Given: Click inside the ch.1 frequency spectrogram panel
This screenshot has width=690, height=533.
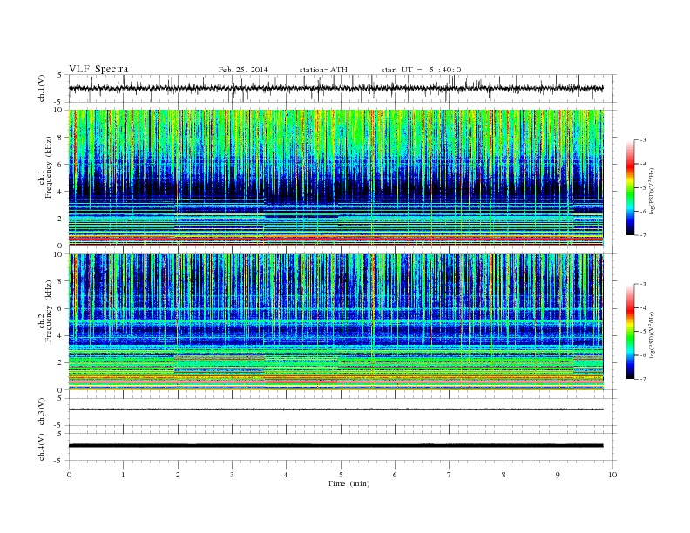Looking at the screenshot, I should 335,178.
